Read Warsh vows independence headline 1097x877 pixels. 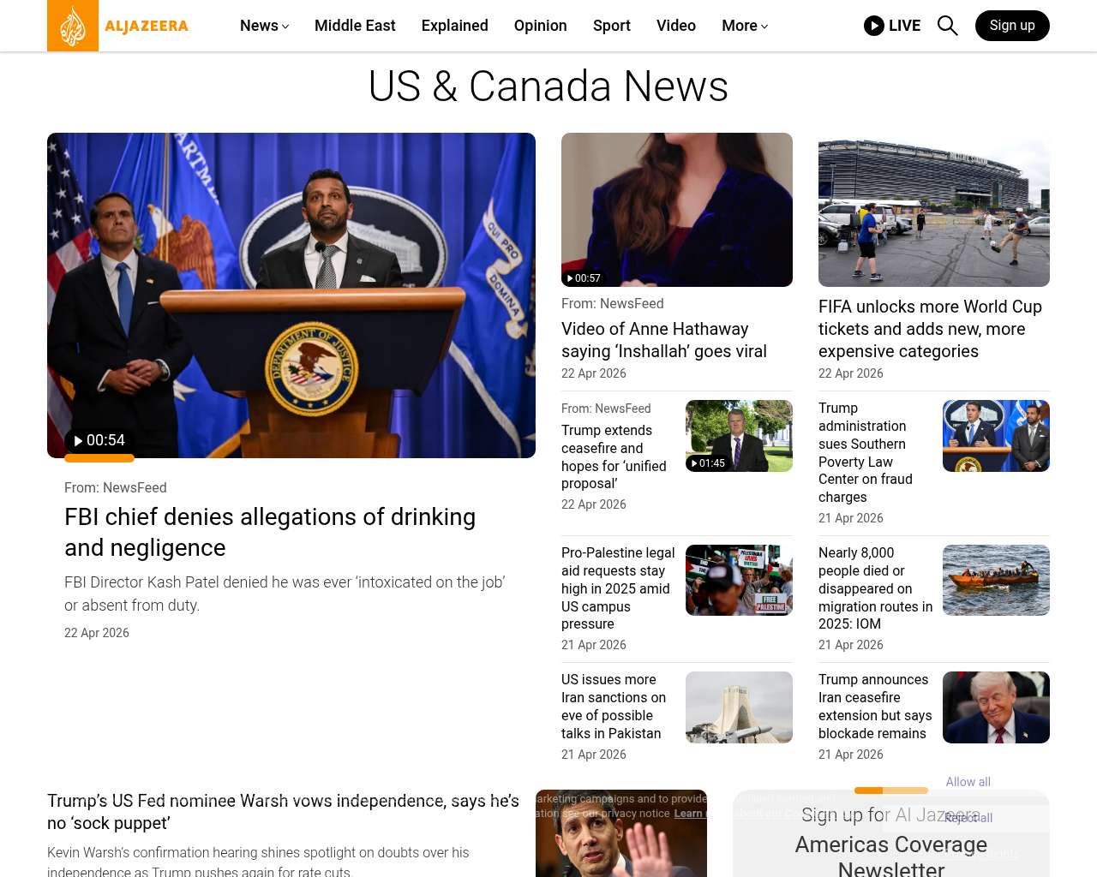point(283,812)
